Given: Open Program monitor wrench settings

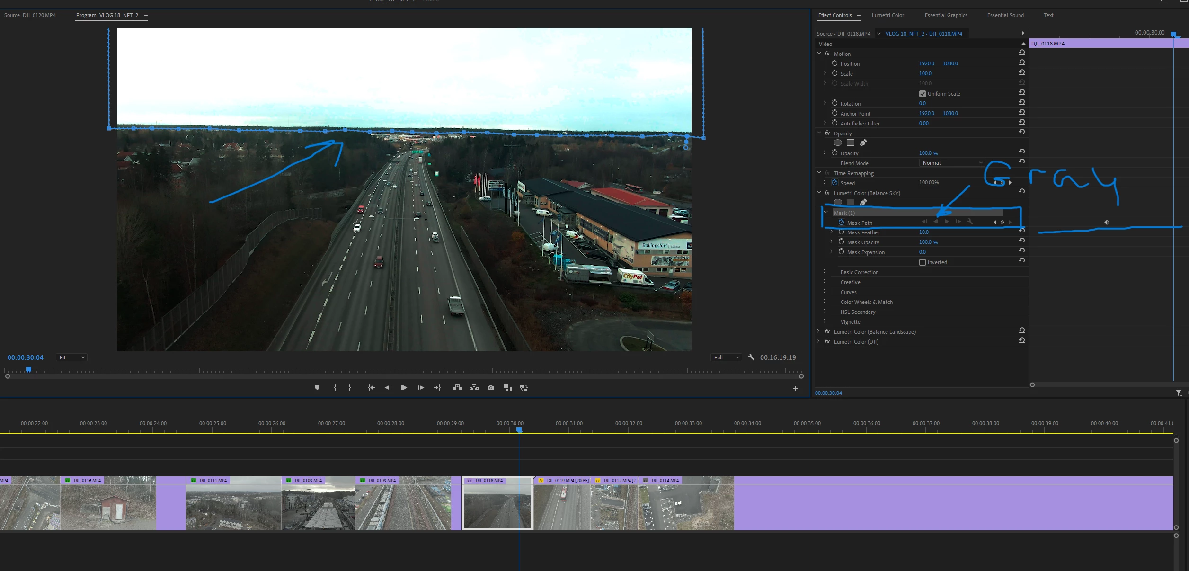Looking at the screenshot, I should (x=751, y=357).
